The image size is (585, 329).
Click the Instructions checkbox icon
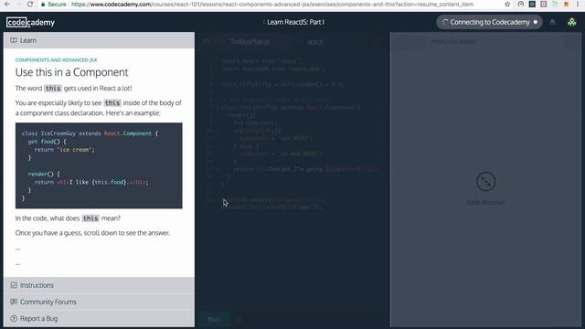coord(14,285)
